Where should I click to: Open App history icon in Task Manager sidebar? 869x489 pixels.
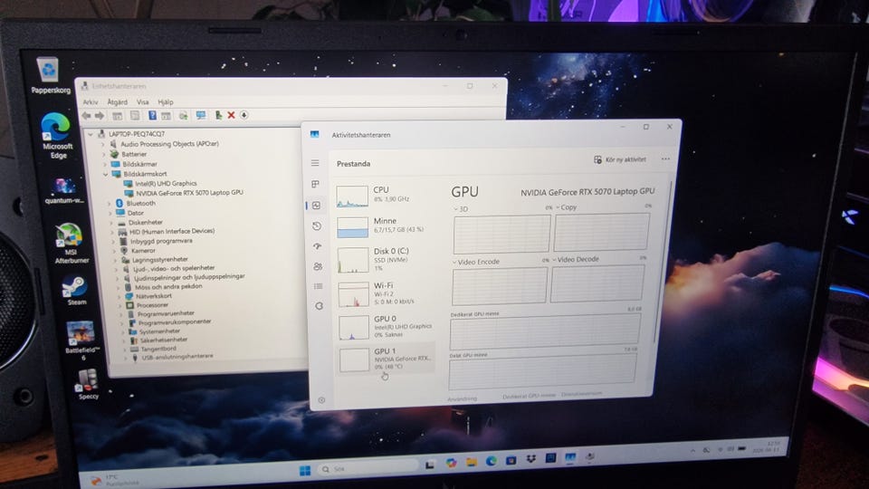tap(317, 225)
